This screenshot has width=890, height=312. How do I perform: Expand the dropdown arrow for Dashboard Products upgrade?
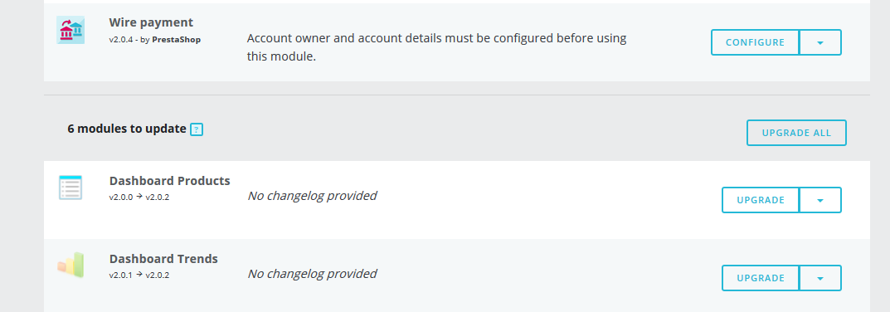pos(820,200)
